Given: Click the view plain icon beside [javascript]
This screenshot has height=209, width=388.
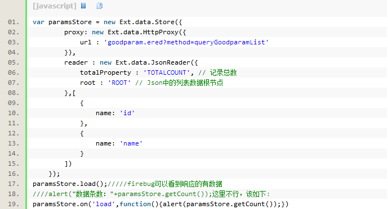Looking at the screenshot, I should click(83, 6).
